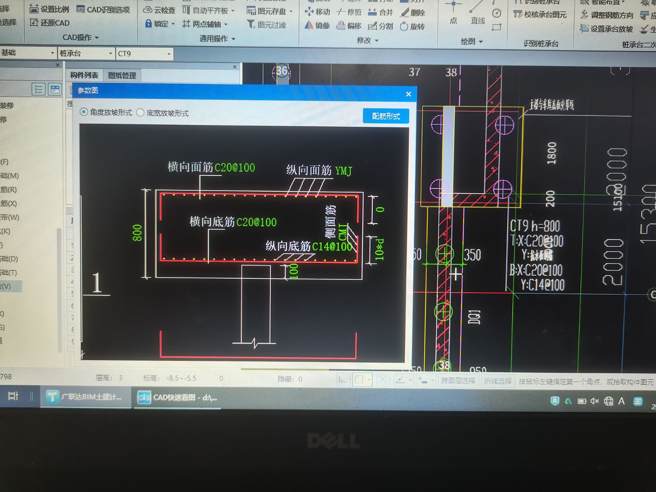The width and height of the screenshot is (656, 492).
Task: Edit 纵向底筋 value C14@100
Action: coord(332,246)
